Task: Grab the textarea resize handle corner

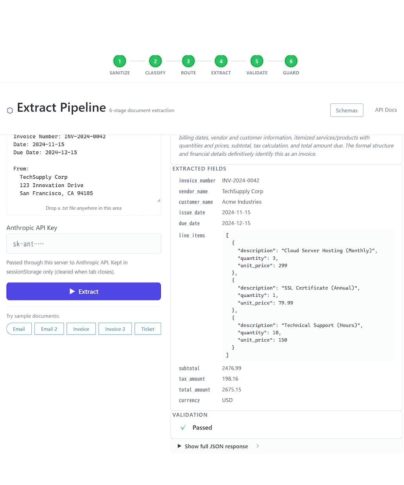Action: point(159,200)
